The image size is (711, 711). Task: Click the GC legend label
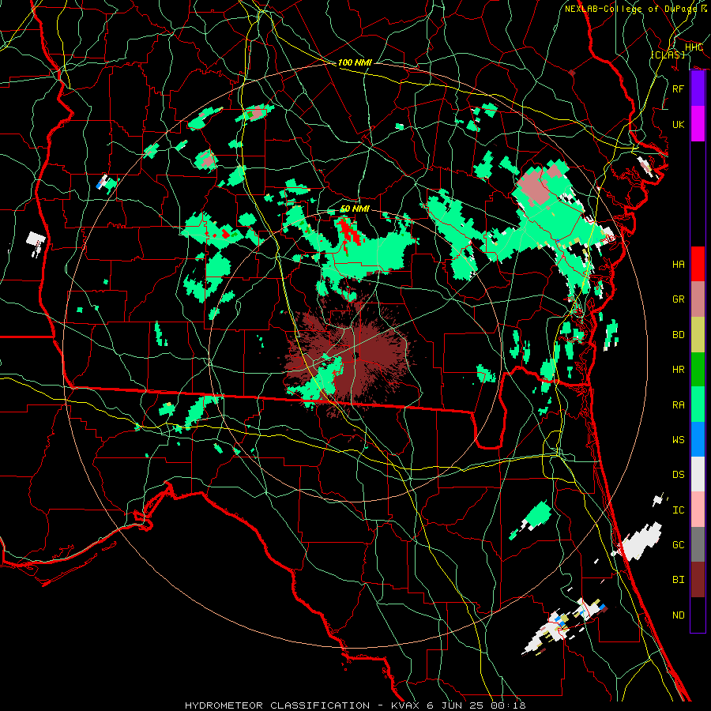point(678,545)
